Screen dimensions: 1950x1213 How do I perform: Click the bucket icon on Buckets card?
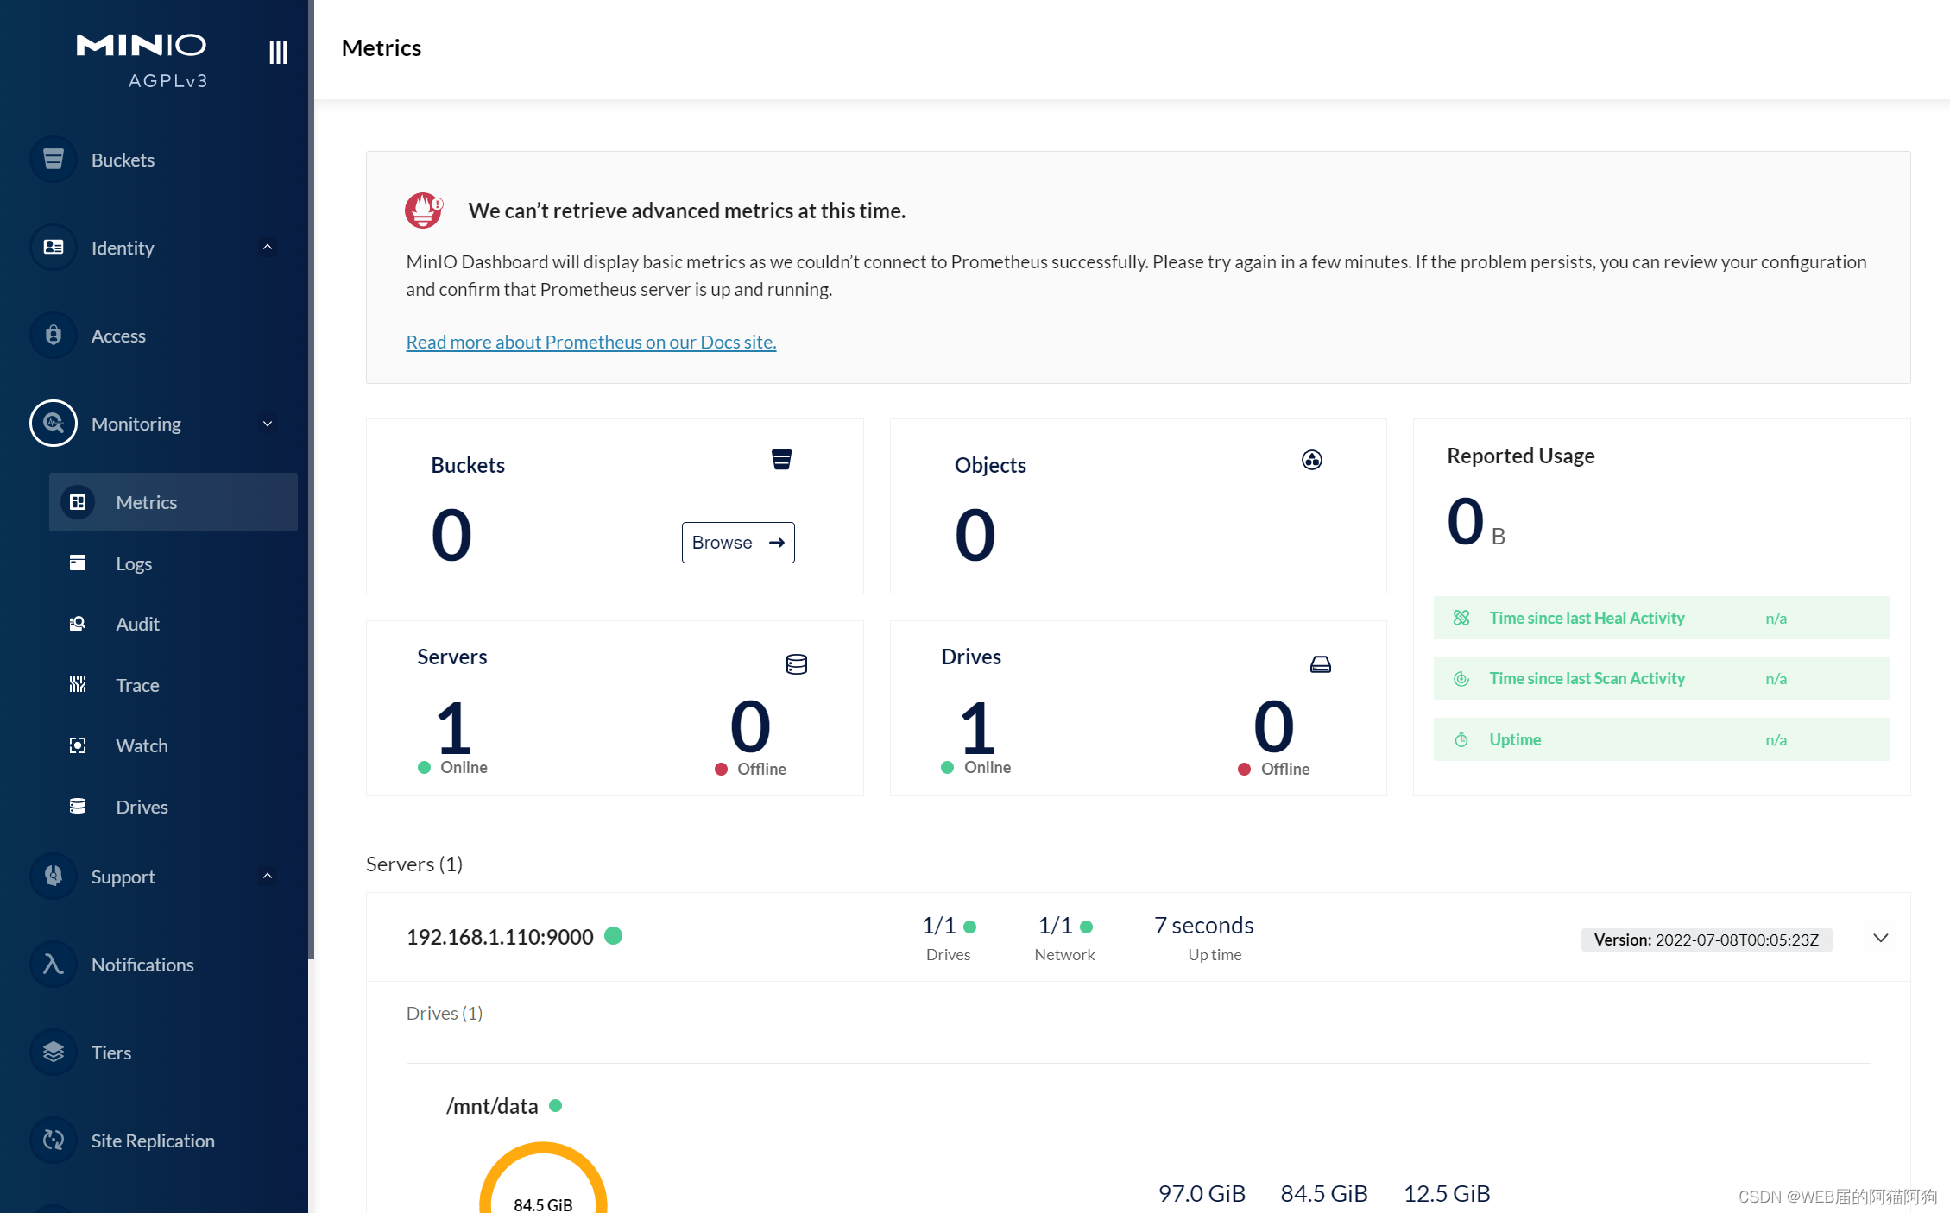(781, 459)
